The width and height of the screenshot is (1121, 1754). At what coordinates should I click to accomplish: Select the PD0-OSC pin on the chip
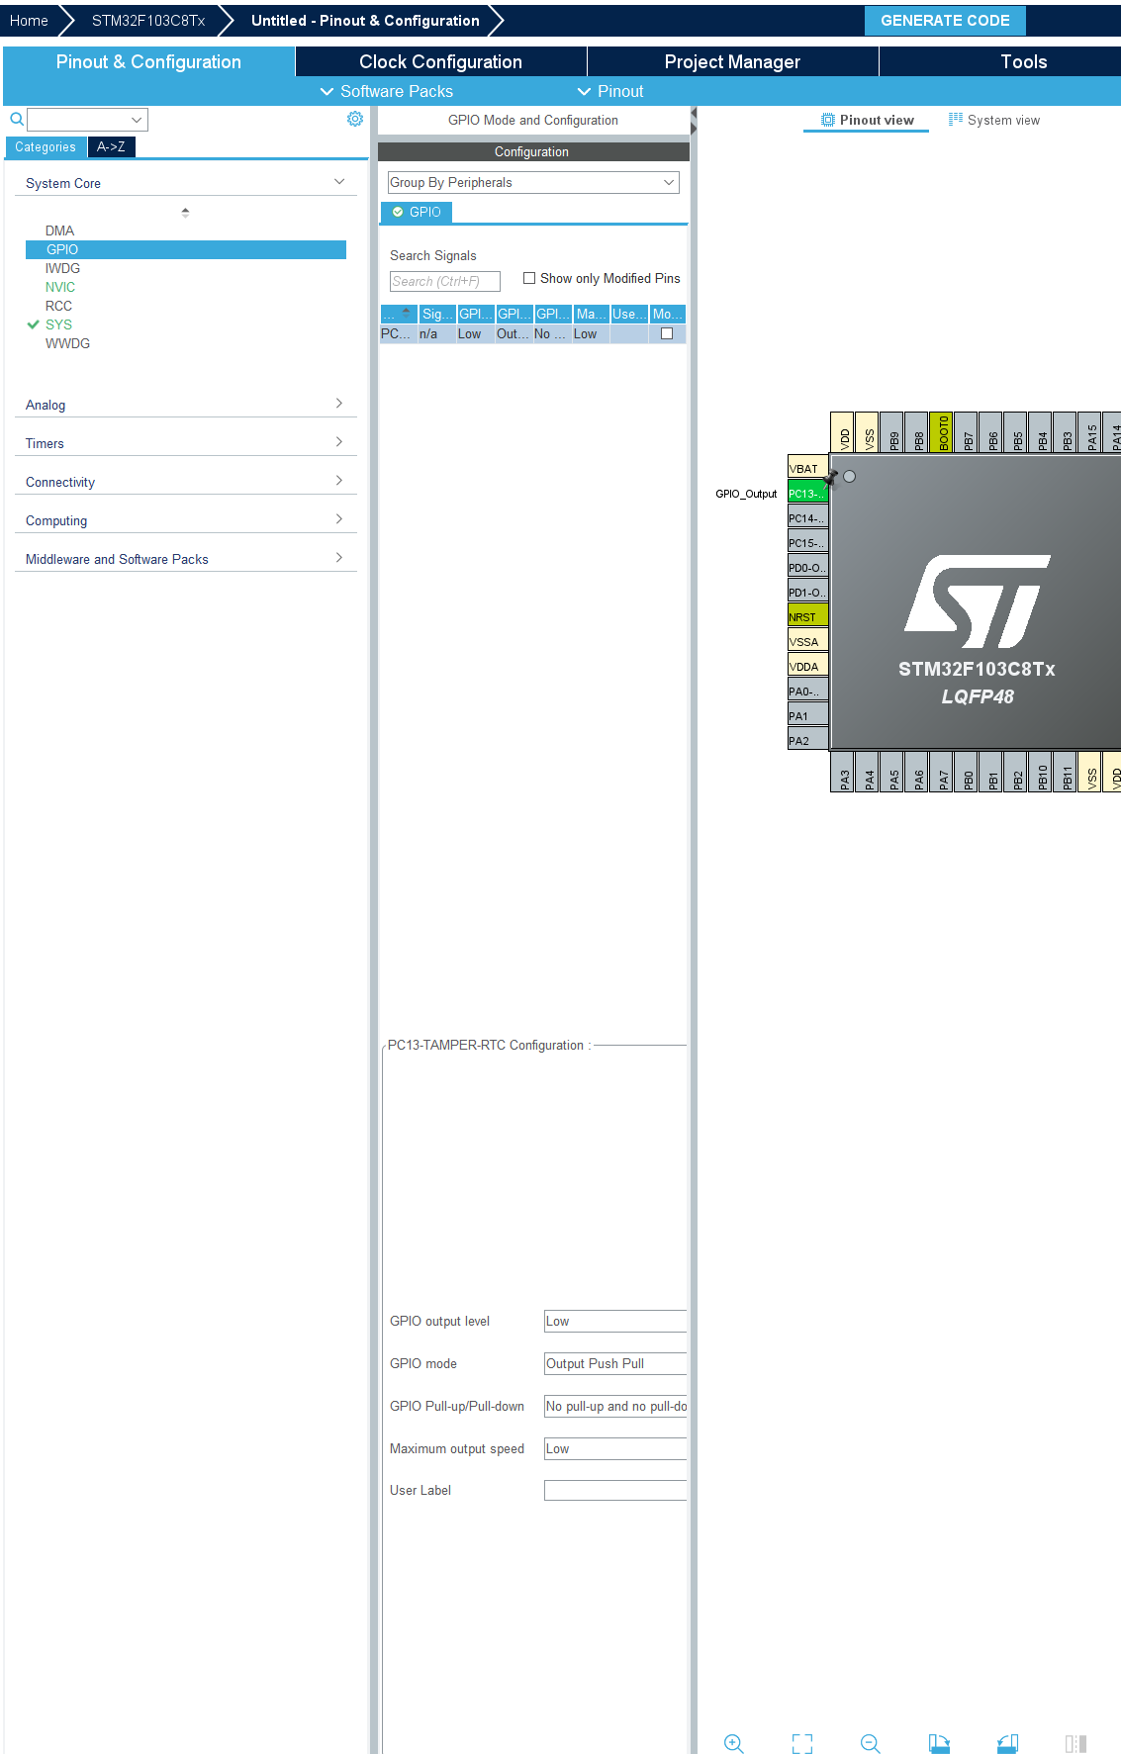point(807,567)
